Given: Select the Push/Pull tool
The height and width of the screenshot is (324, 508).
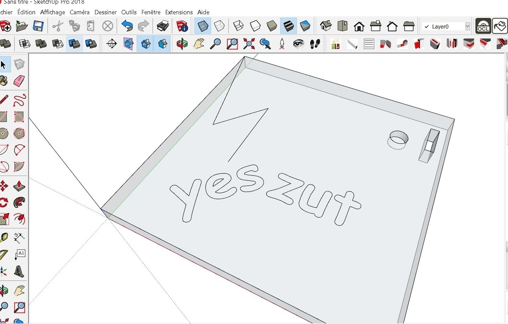Looking at the screenshot, I should pyautogui.click(x=19, y=186).
